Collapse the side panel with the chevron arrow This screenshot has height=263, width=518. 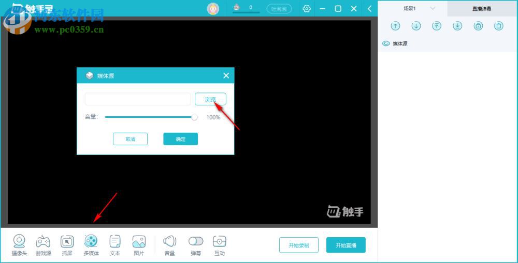coord(370,9)
